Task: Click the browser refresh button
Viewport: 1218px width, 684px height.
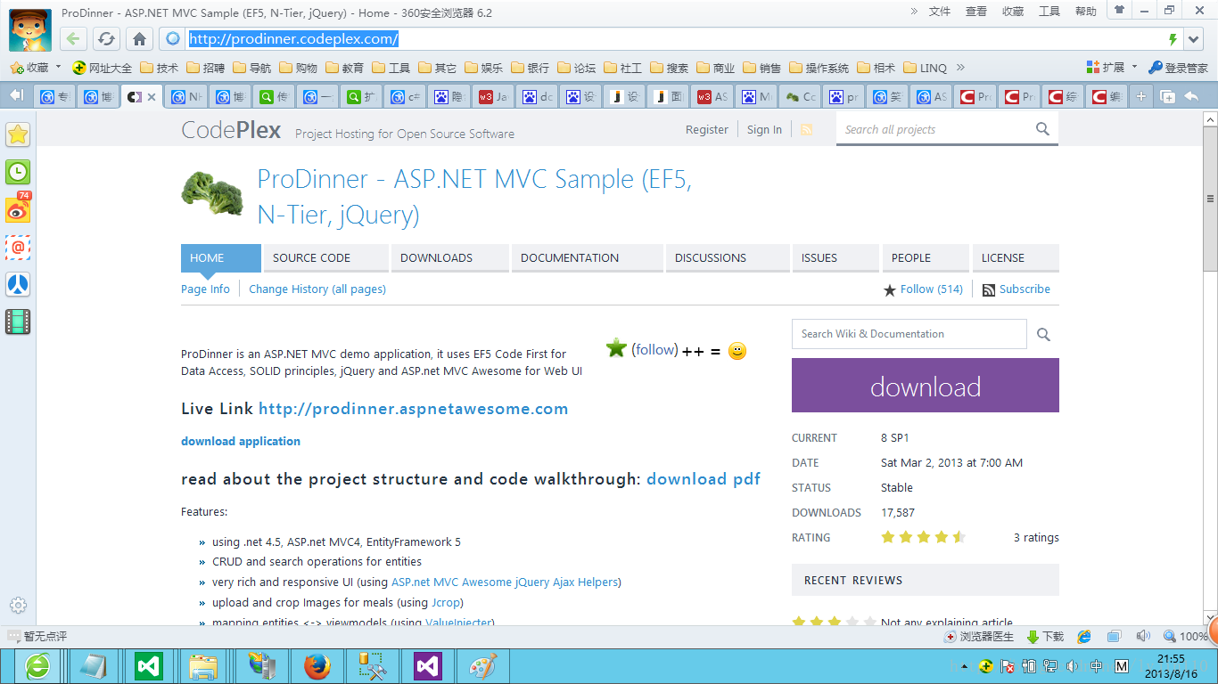Action: [106, 39]
